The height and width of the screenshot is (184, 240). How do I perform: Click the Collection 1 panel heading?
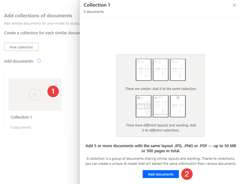pyautogui.click(x=97, y=5)
